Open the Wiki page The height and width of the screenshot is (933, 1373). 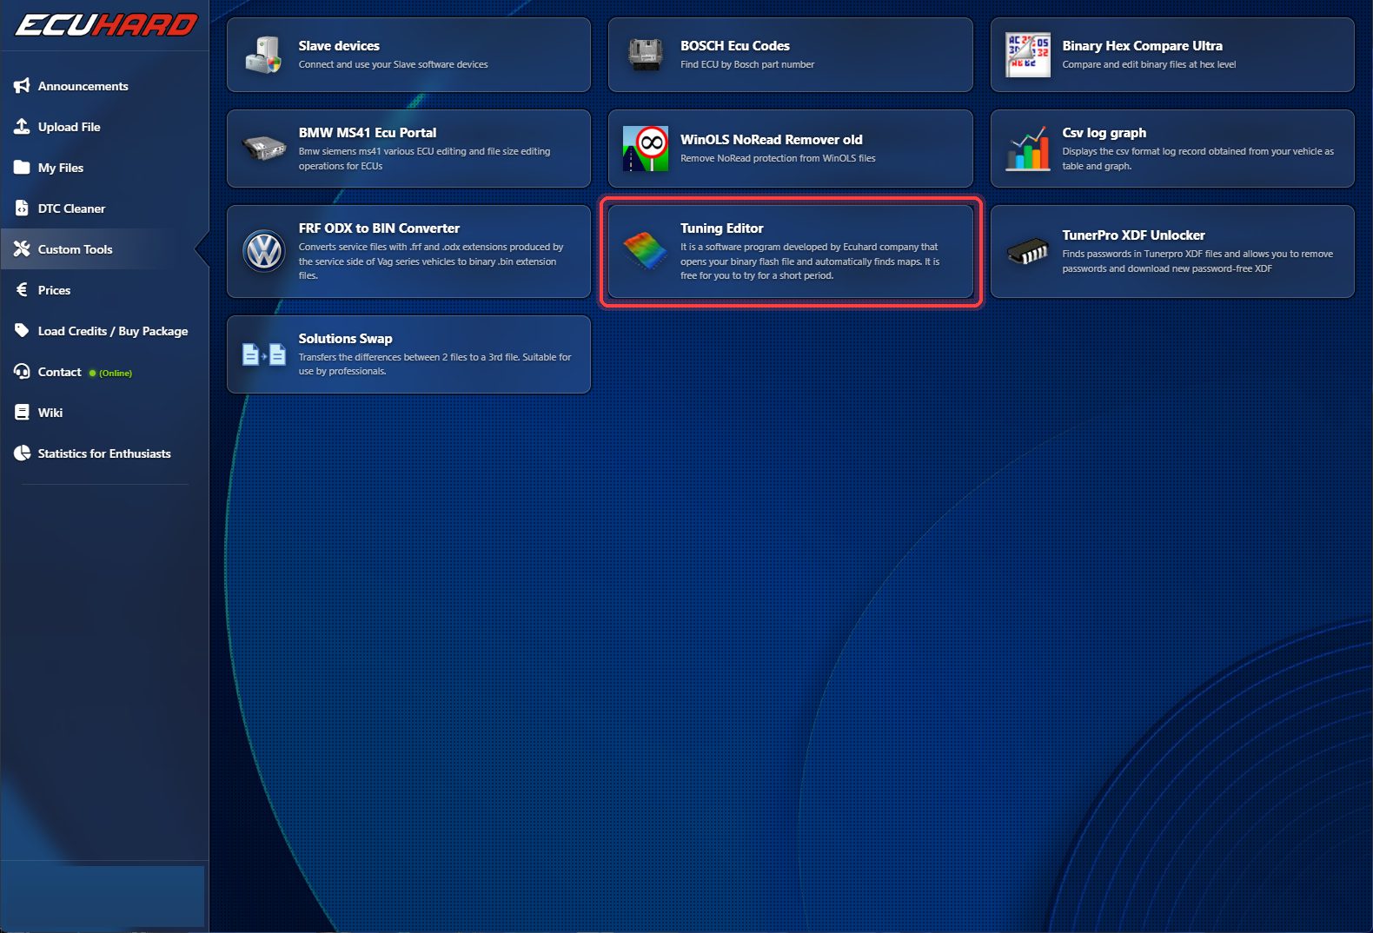pos(105,413)
